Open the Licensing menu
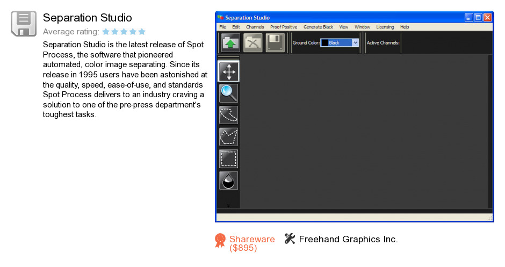Viewport: 505px width, 267px height. pos(385,27)
